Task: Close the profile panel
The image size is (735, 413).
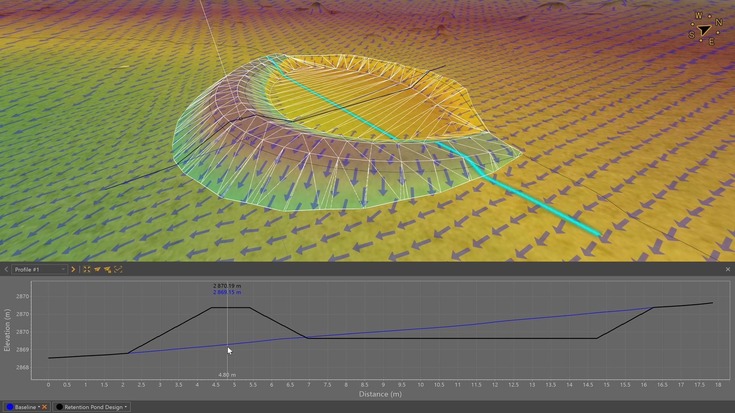Action: pyautogui.click(x=728, y=270)
